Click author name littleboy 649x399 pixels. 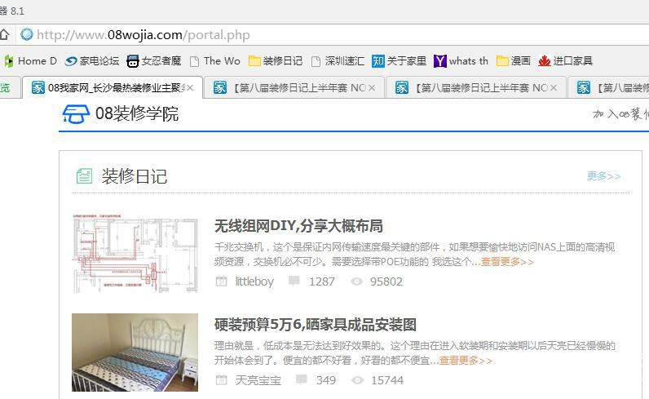[254, 282]
